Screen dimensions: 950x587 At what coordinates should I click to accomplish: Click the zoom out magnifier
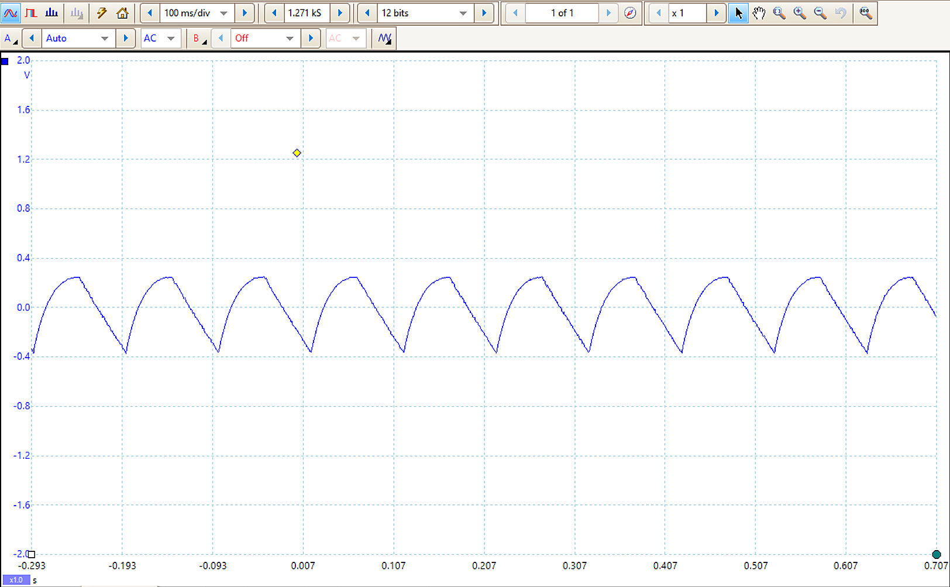pyautogui.click(x=820, y=13)
